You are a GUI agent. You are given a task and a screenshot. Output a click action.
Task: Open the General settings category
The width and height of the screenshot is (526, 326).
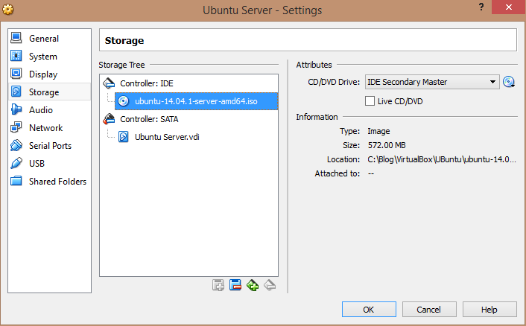coord(49,39)
